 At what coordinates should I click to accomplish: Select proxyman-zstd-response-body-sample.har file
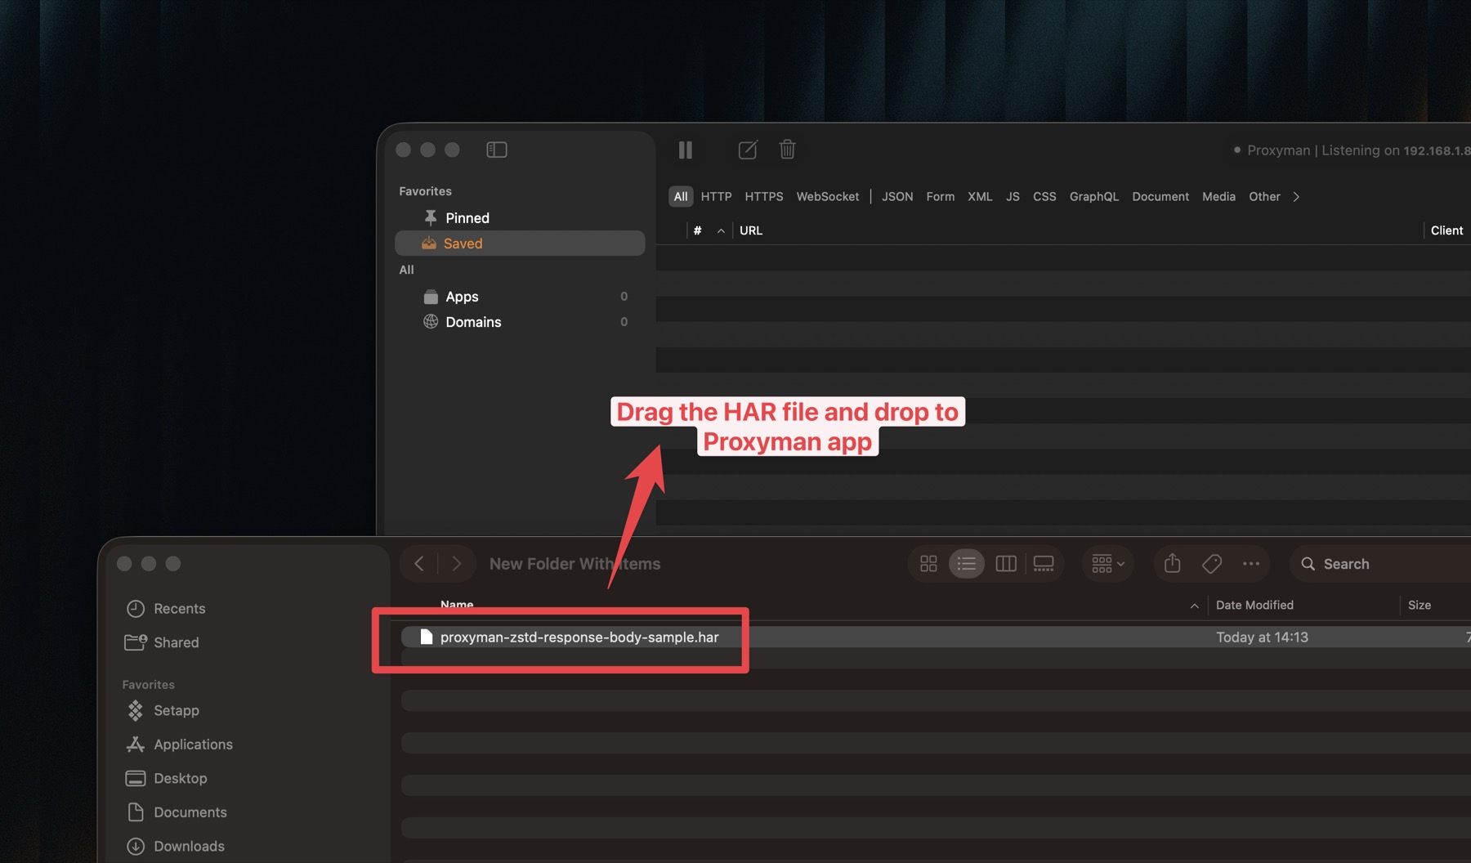click(x=579, y=637)
